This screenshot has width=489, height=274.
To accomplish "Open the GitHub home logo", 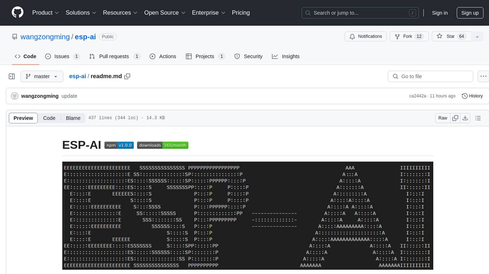I will tap(18, 13).
